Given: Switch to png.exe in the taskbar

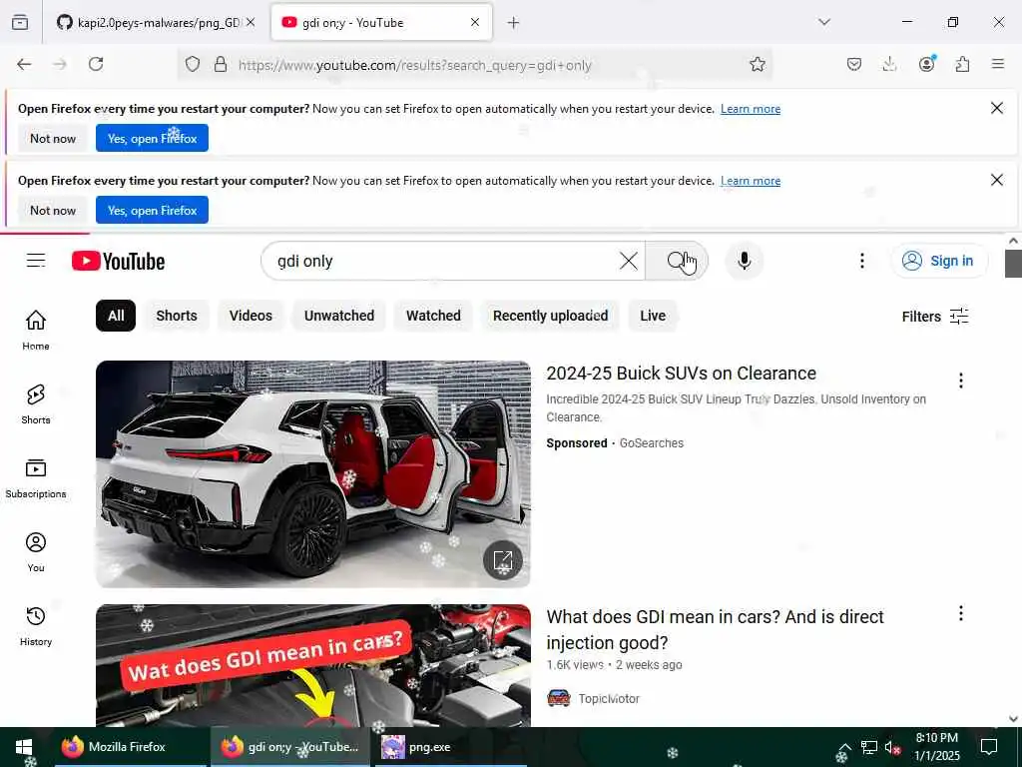Looking at the screenshot, I should pos(450,747).
